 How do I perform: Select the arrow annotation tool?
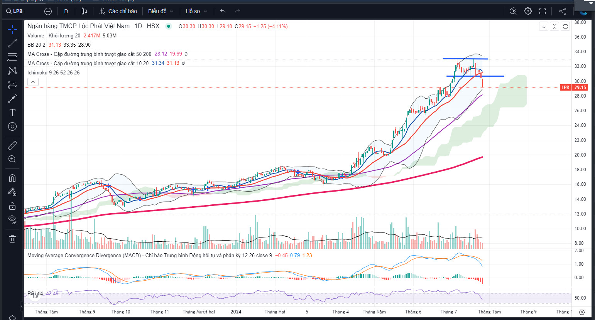pyautogui.click(x=12, y=99)
